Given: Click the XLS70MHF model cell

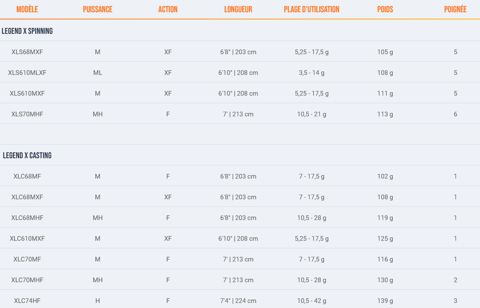Looking at the screenshot, I should [27, 114].
